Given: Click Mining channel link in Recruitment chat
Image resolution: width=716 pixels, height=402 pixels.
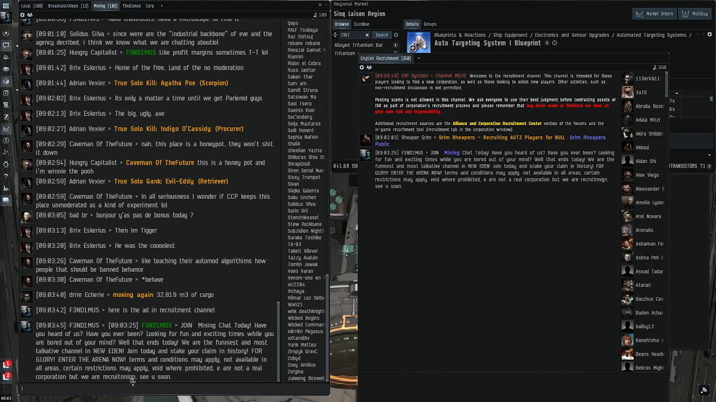Looking at the screenshot, I should pyautogui.click(x=451, y=152).
